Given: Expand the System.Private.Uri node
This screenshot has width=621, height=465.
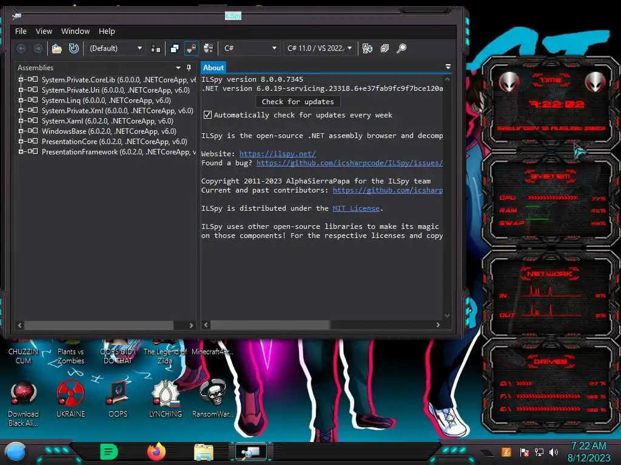Looking at the screenshot, I should click(x=21, y=90).
